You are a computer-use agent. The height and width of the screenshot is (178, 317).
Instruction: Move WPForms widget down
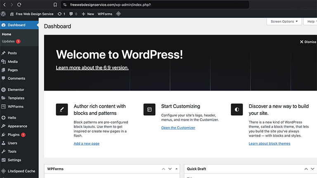170,169
